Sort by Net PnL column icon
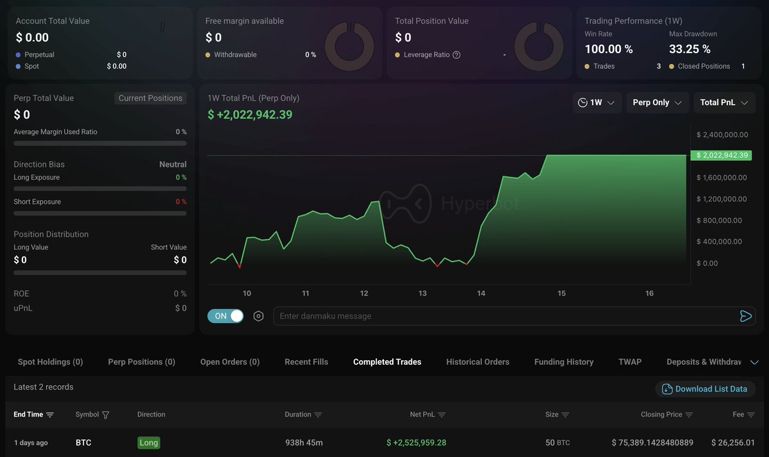The image size is (769, 457). click(x=442, y=415)
